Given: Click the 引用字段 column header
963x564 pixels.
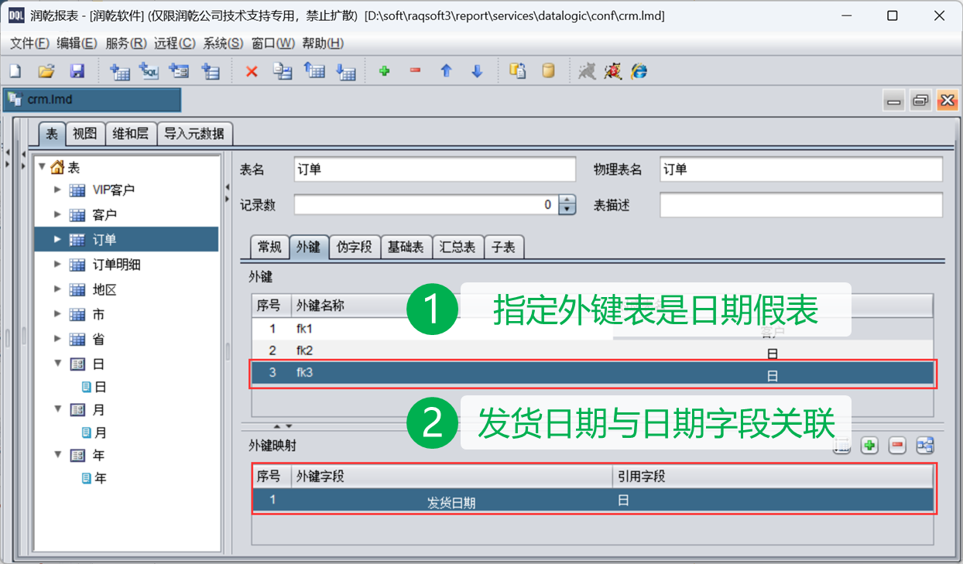Looking at the screenshot, I should click(x=773, y=476).
